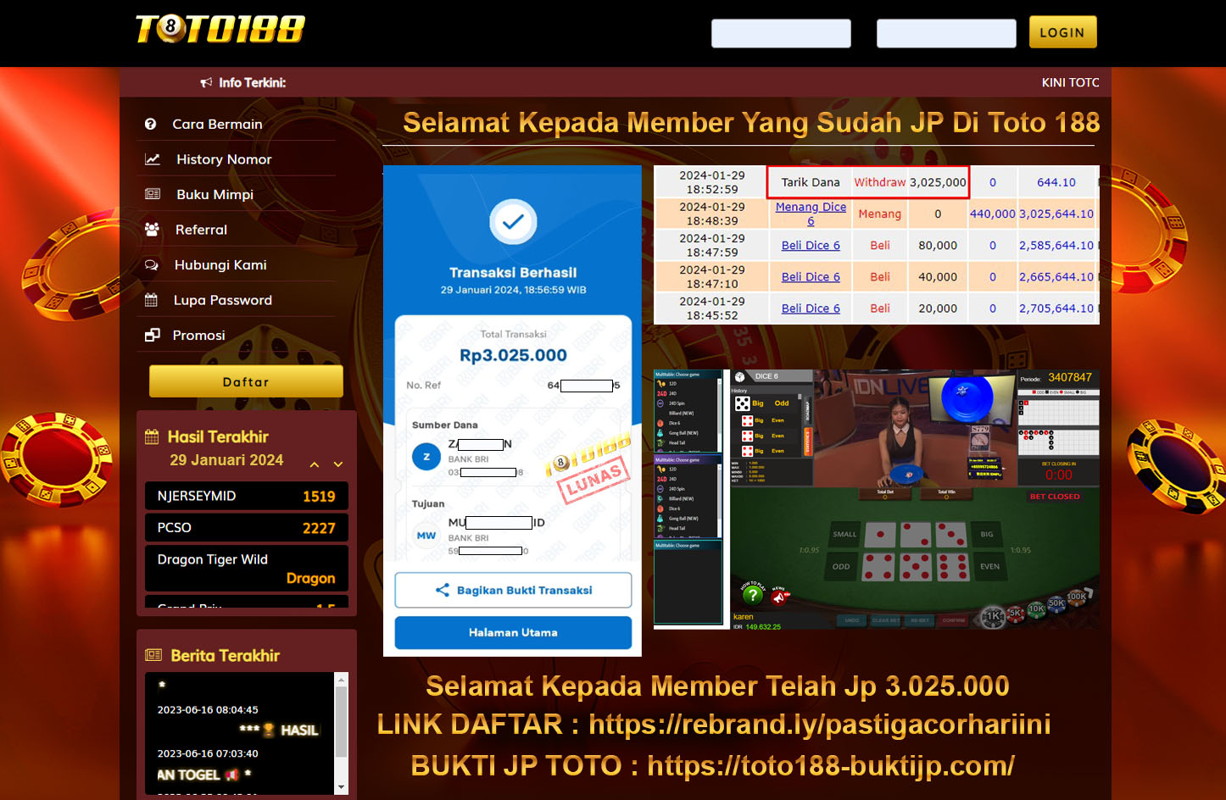Click the Halaman Utama button
This screenshot has height=800, width=1226.
[x=513, y=632]
